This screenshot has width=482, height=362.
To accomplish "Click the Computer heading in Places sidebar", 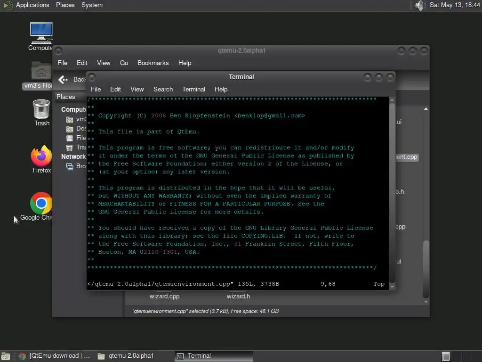I will (73, 109).
